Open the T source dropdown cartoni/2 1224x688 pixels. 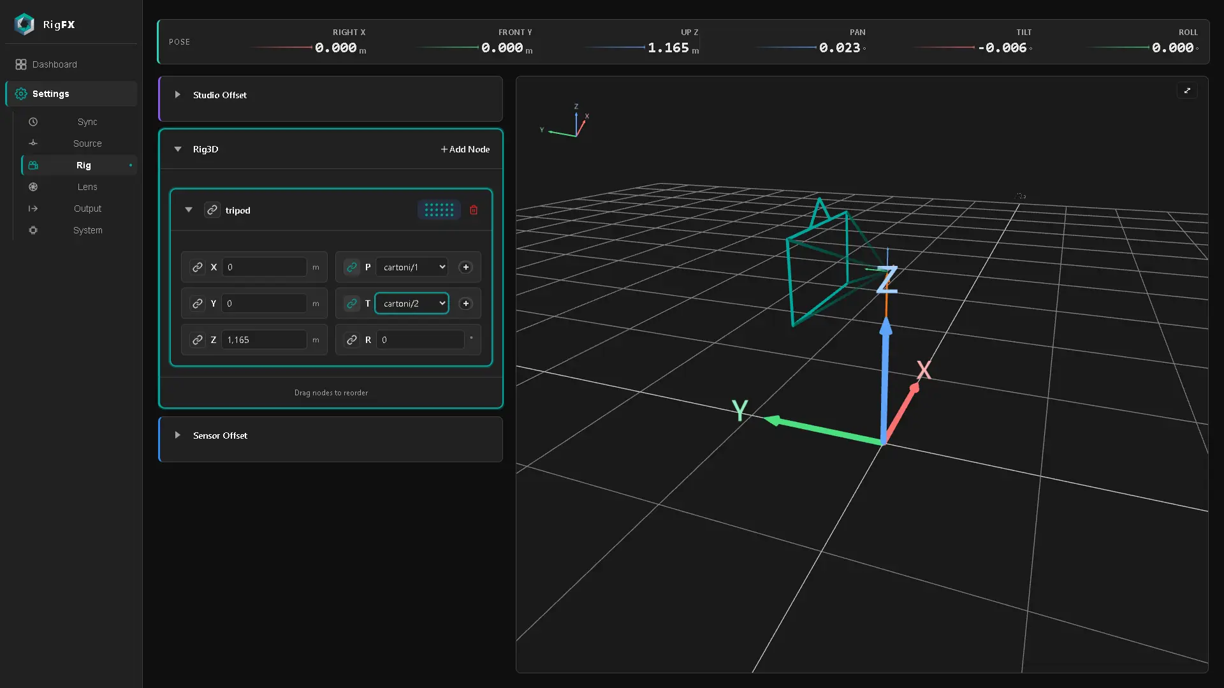click(412, 304)
